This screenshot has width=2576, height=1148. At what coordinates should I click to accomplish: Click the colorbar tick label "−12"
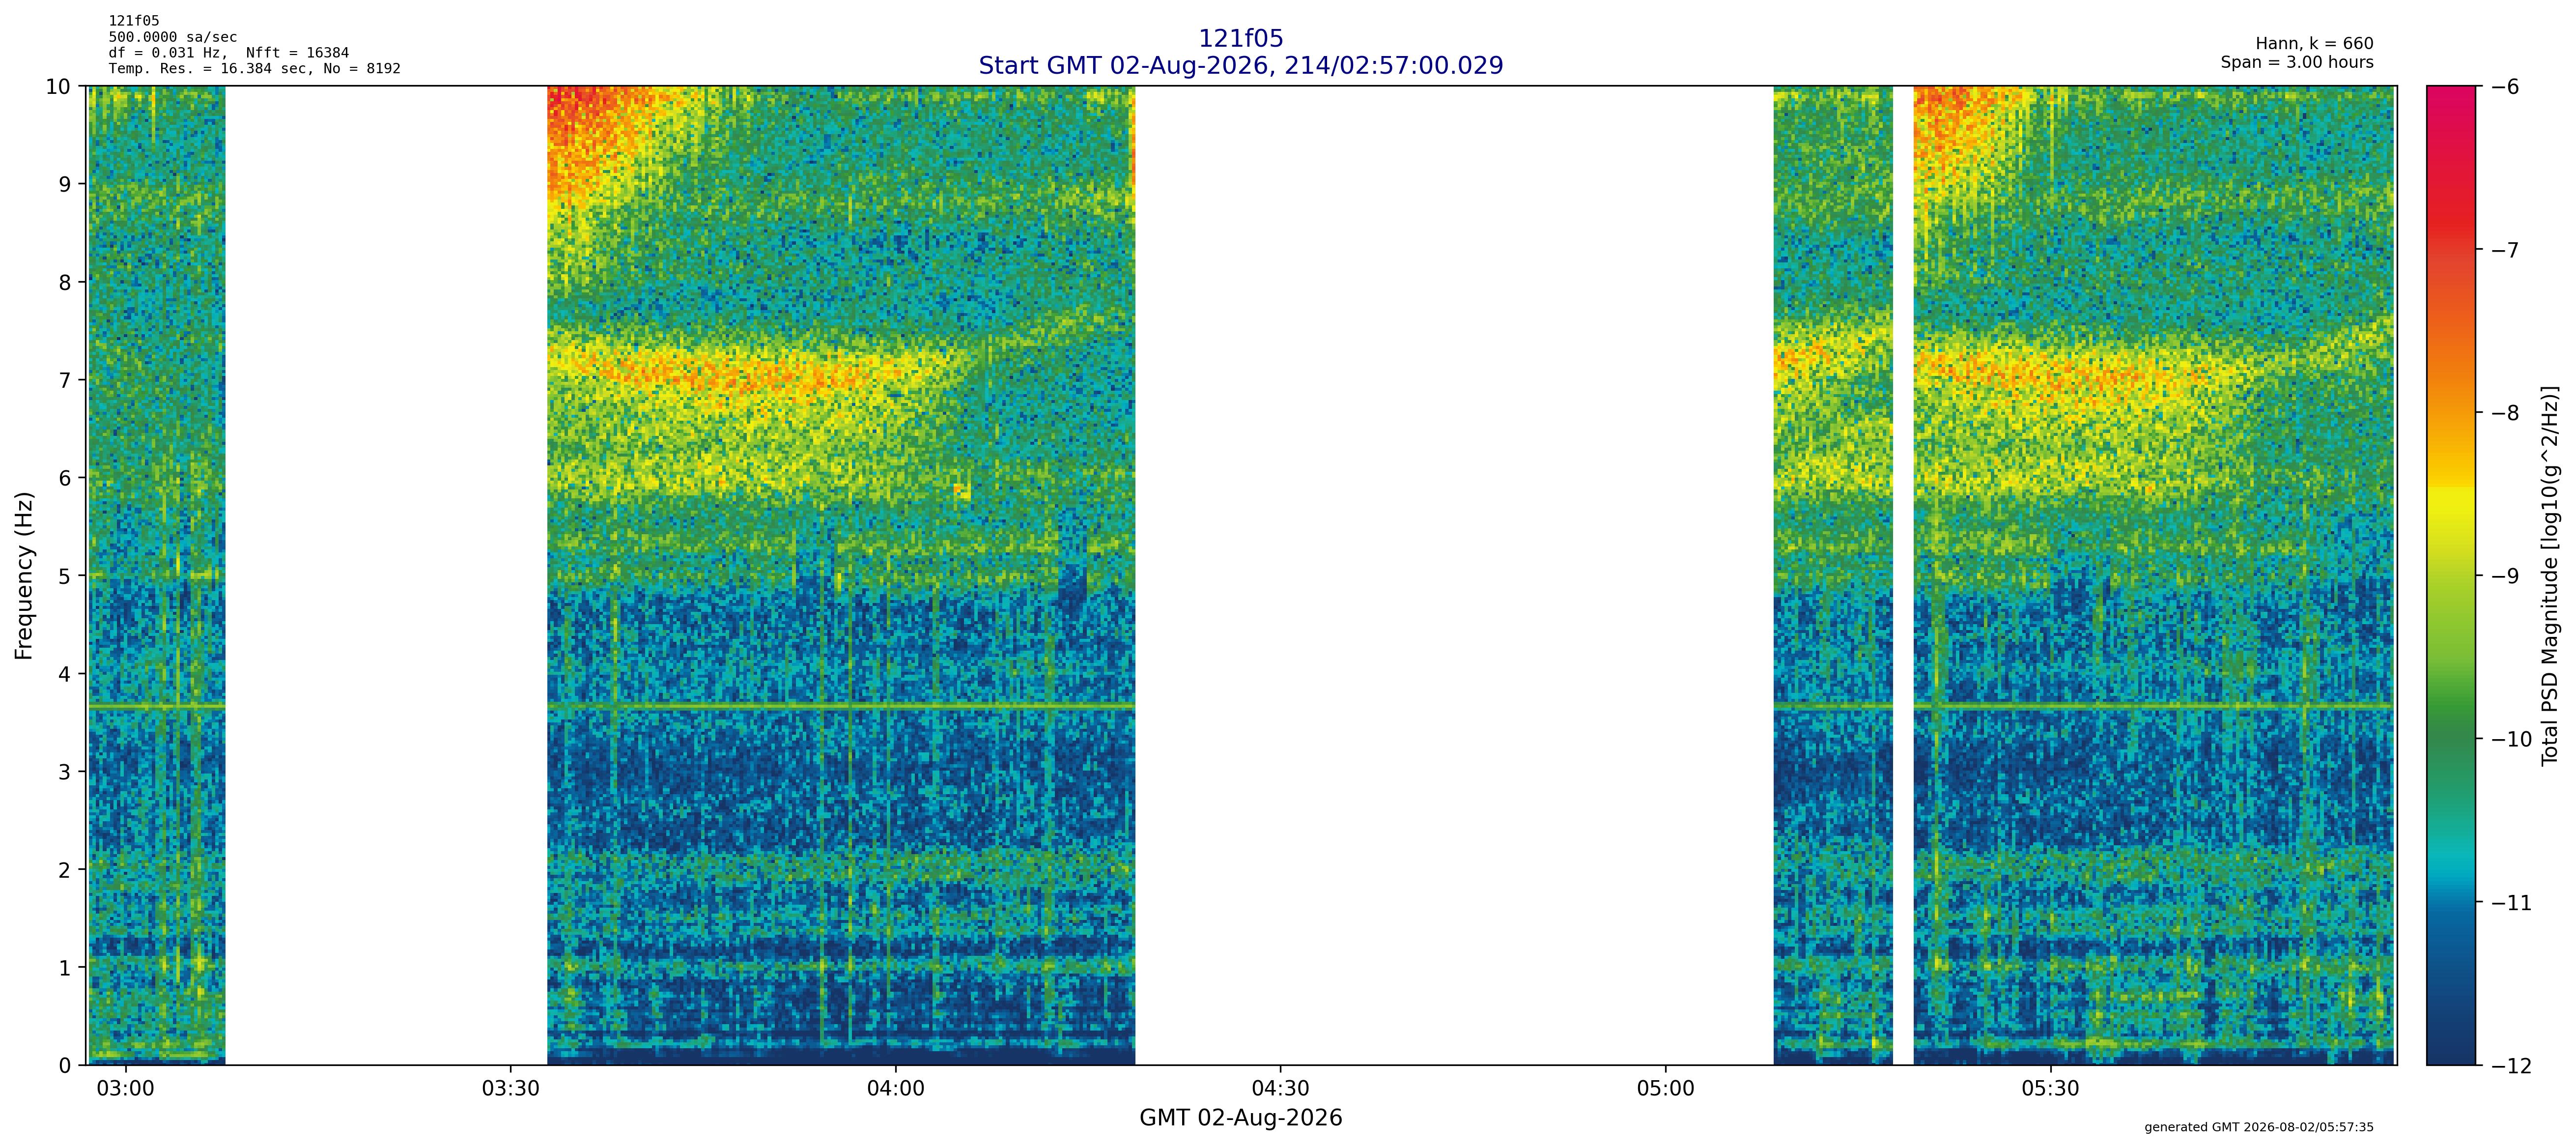pyautogui.click(x=2511, y=1066)
